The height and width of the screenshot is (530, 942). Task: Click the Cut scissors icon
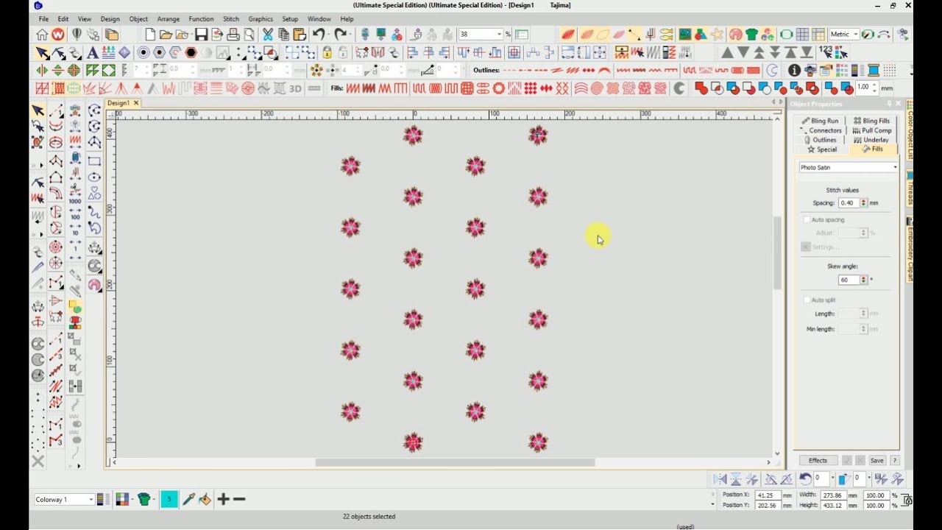[268, 35]
